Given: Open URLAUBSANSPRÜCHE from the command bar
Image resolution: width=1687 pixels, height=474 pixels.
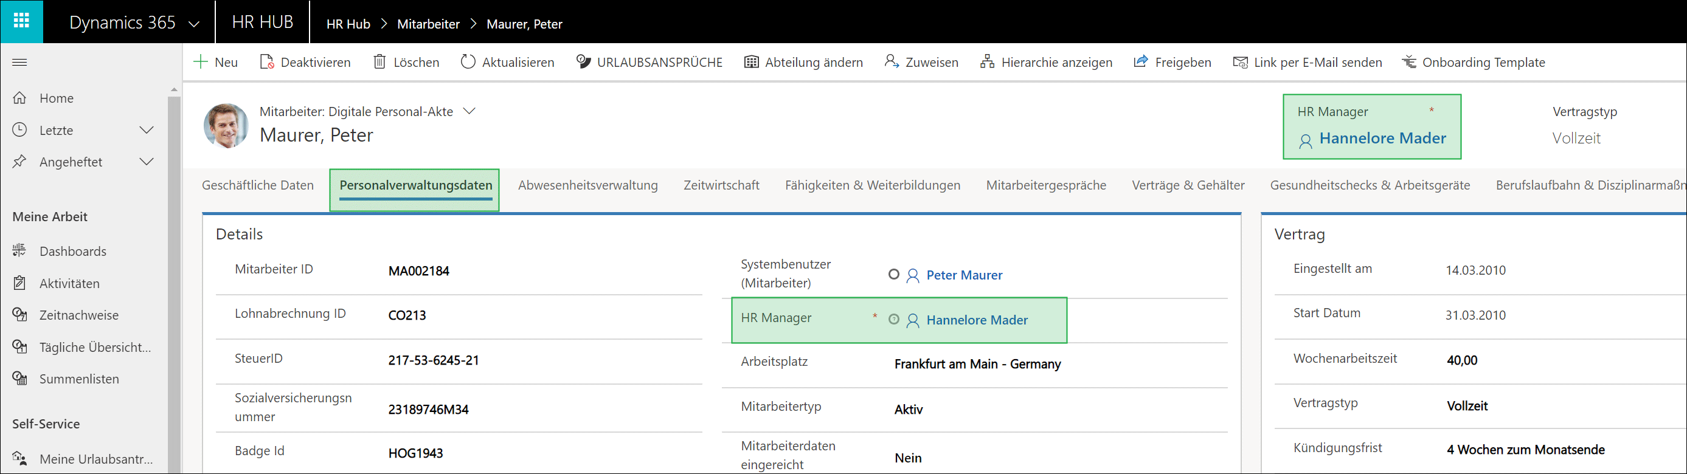Looking at the screenshot, I should [x=649, y=62].
